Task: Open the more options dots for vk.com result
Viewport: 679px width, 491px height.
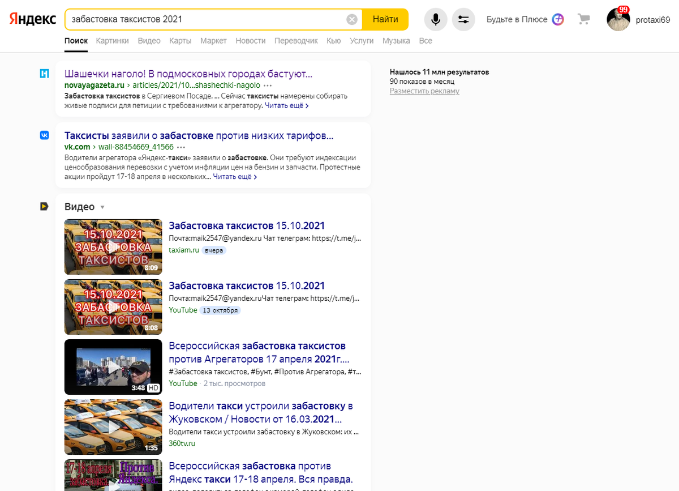Action: [181, 147]
